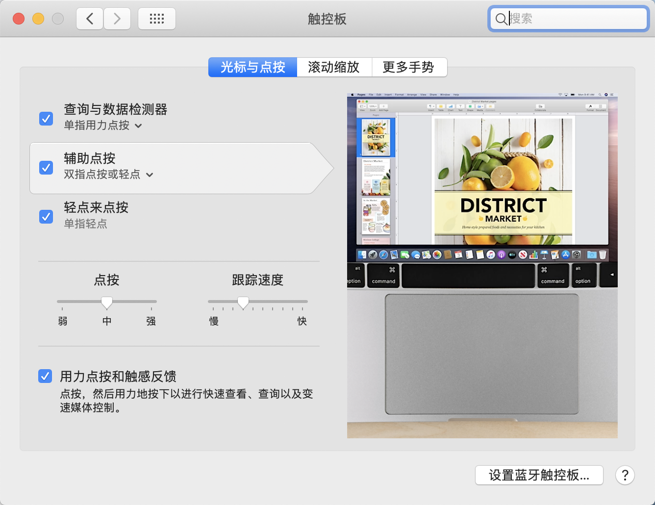Image resolution: width=655 pixels, height=505 pixels.
Task: Open 双指点按或轻点 dropdown menu
Action: click(108, 175)
